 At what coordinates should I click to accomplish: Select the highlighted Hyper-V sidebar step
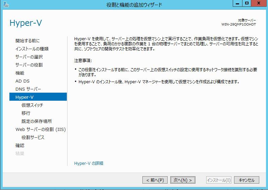tap(38, 97)
